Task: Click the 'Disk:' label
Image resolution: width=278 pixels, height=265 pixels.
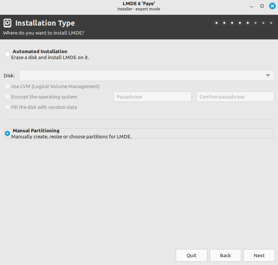Action: pos(9,76)
